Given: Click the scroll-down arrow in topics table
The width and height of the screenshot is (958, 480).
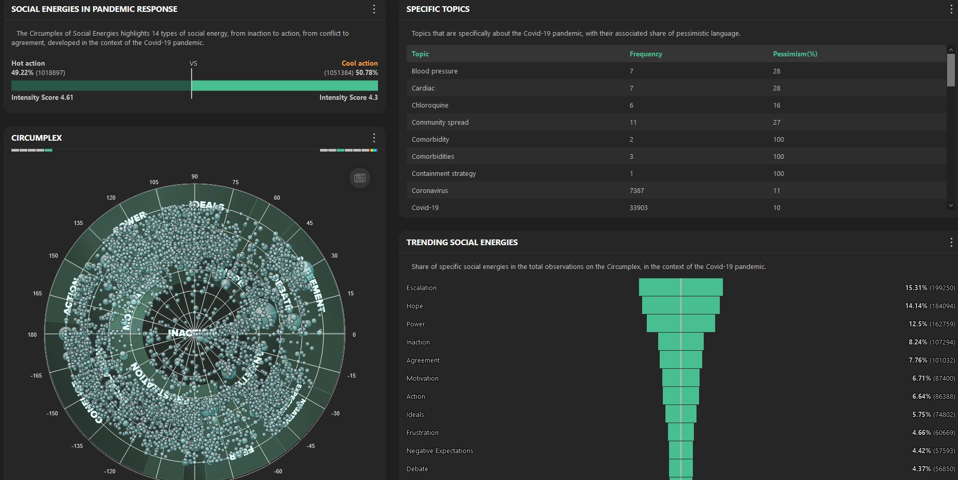Looking at the screenshot, I should tap(950, 205).
